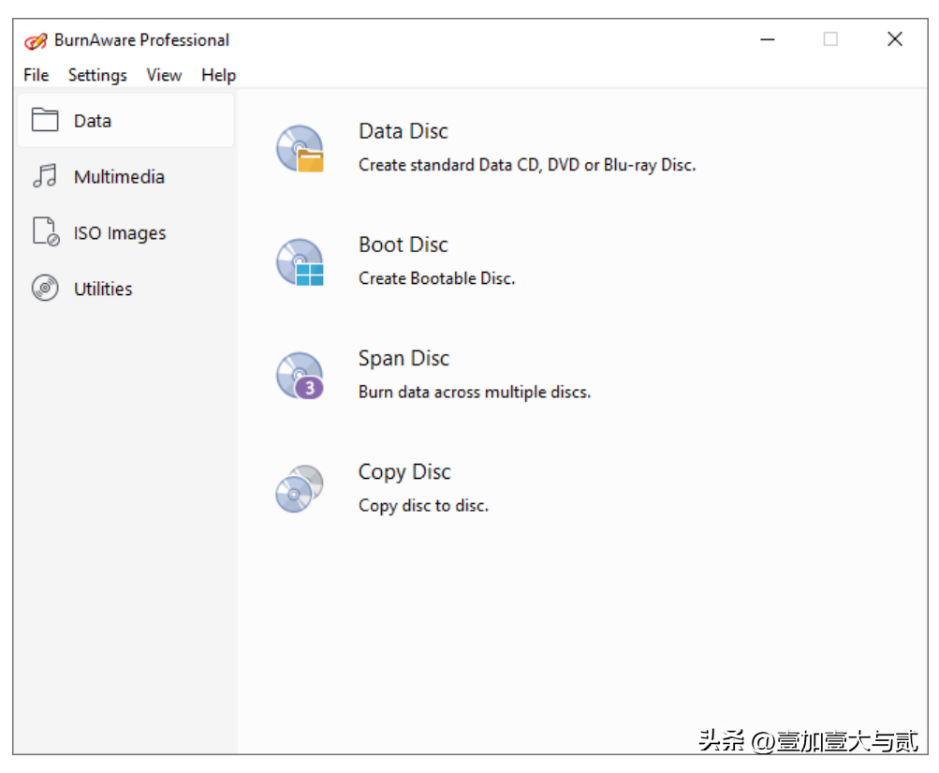Click the Multimedia music note icon

click(45, 176)
